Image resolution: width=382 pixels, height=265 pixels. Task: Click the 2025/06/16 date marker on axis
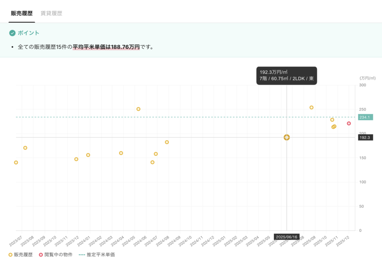[x=286, y=237]
